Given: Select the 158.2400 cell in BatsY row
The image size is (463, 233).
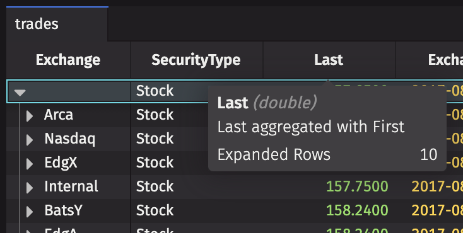Looking at the screenshot, I should point(357,210).
